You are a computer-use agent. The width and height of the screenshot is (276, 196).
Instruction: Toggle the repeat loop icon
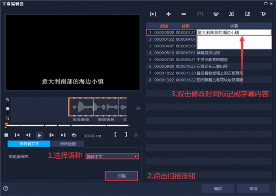coord(74,135)
